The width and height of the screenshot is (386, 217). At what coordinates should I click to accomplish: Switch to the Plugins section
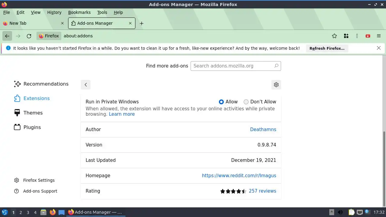coord(27,127)
